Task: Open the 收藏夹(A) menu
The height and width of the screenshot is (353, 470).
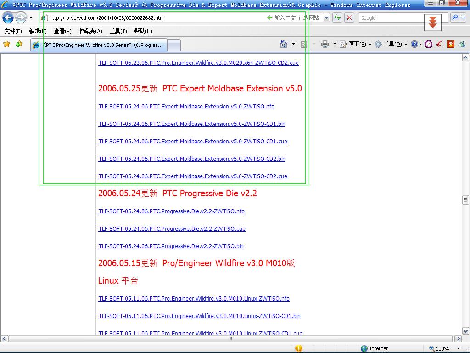Action: click(90, 31)
